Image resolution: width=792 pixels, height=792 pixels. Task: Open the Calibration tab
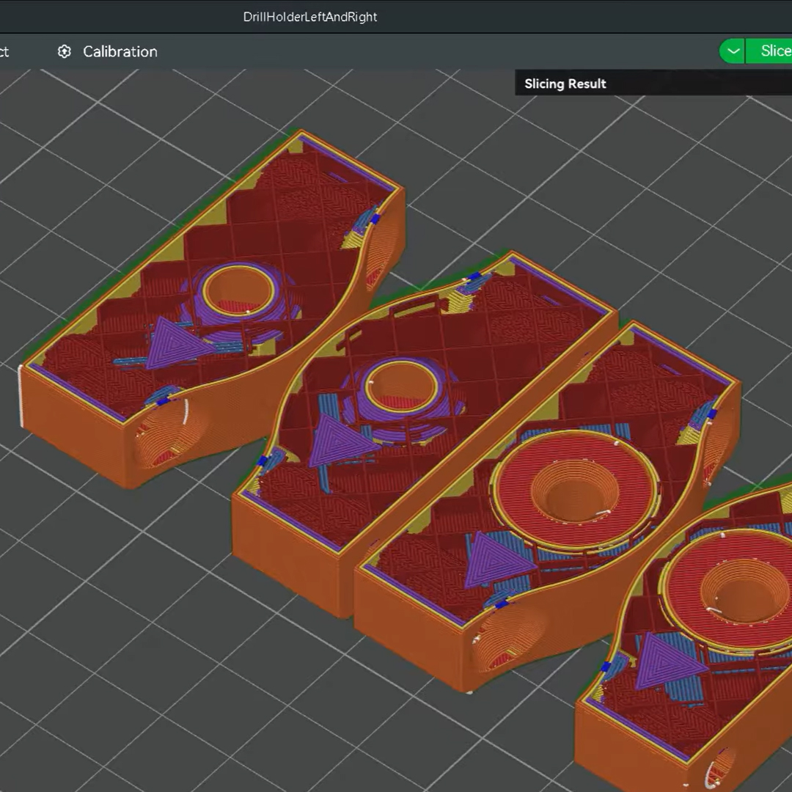click(x=107, y=51)
